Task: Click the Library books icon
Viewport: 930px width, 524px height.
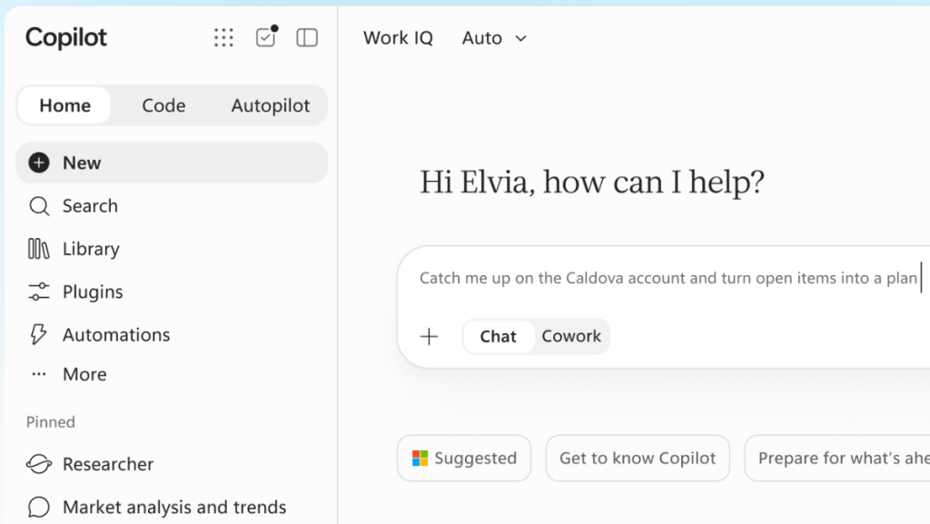Action: coord(38,249)
